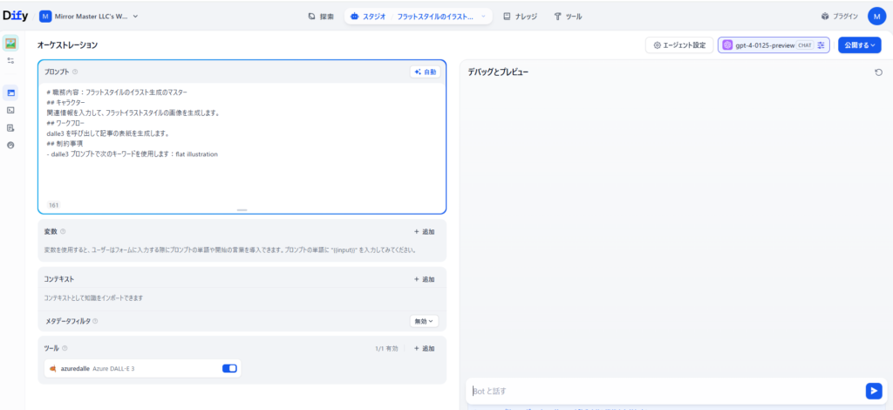Image resolution: width=893 pixels, height=410 pixels.
Task: Open the API access terminal icon
Action: (10, 110)
